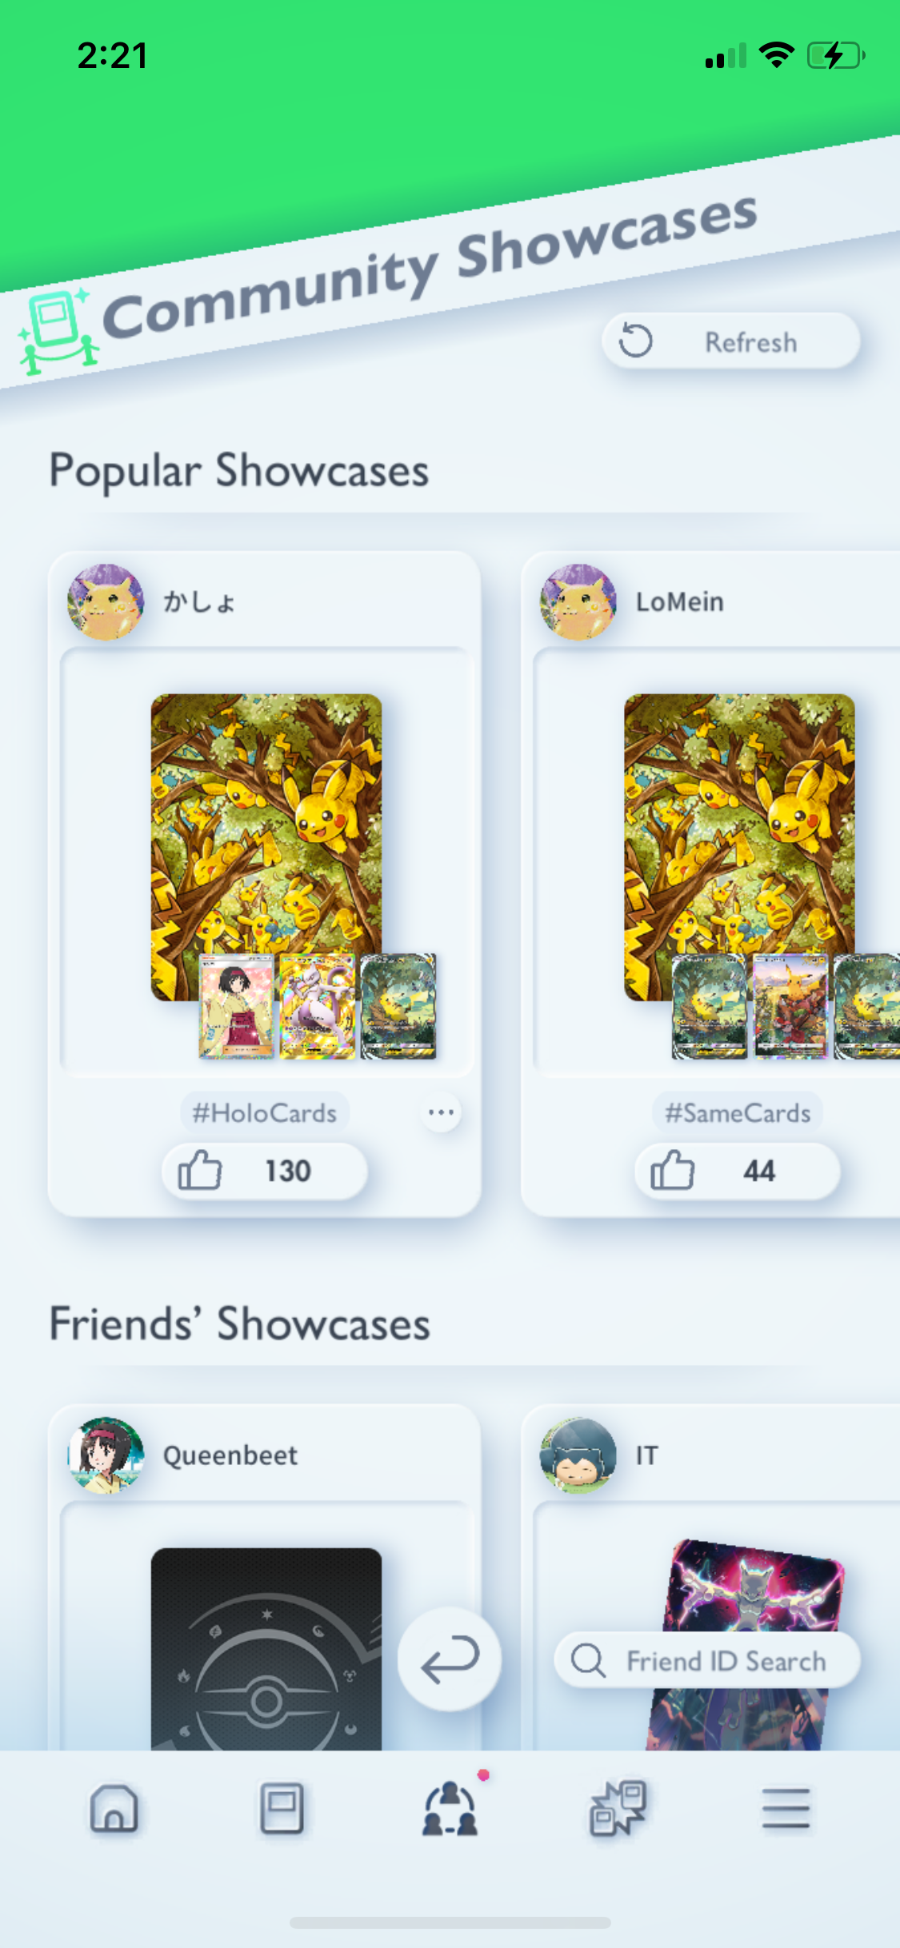This screenshot has width=900, height=1948.
Task: Like LoMein's showcase with 44 likes
Action: pos(738,1171)
